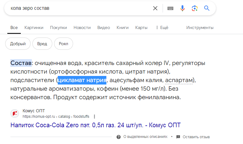Click the underlined аспартам term
243x144 pixels.
point(179,80)
